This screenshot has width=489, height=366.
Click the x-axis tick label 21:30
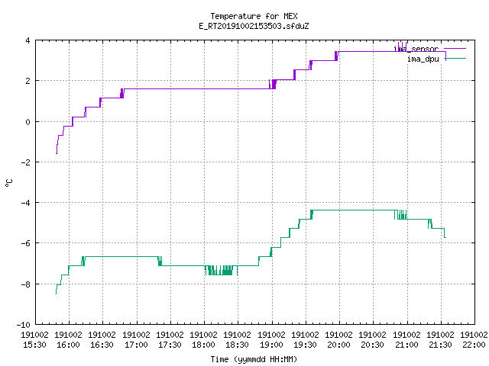pyautogui.click(x=440, y=345)
